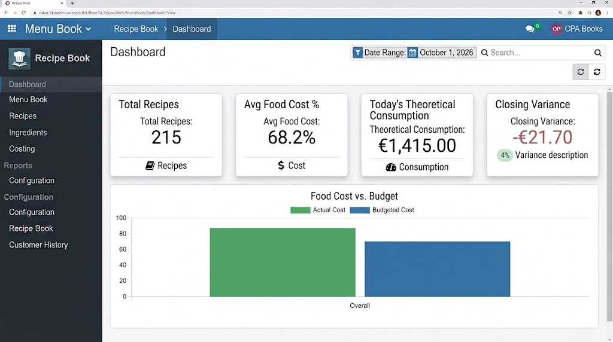
Task: Click the Food Cost vs. Budget chart title
Action: tap(354, 196)
